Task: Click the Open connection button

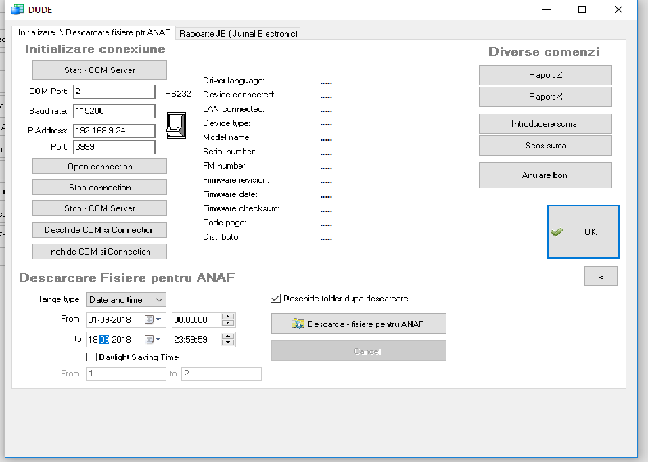Action: click(99, 167)
